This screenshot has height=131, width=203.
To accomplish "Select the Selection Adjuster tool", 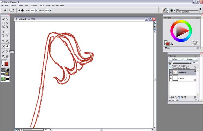I will [x=7, y=27].
